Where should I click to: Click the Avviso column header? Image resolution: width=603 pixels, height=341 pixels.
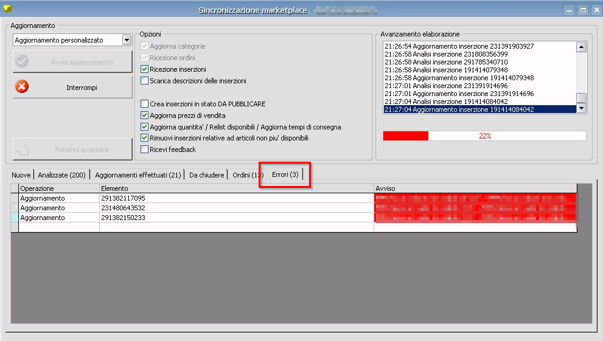[475, 188]
